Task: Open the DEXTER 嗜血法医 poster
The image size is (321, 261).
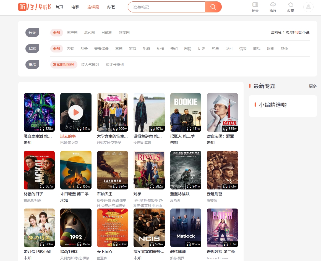Action: 222,112
